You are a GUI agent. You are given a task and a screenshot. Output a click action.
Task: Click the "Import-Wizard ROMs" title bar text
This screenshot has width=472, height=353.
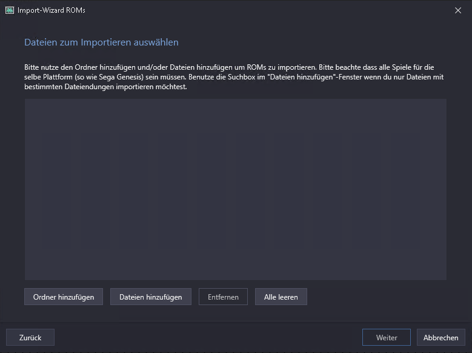point(52,10)
